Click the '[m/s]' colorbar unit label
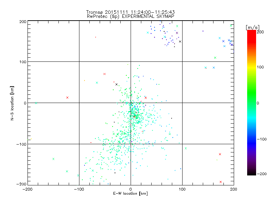The image size is (275, 206). [252, 27]
